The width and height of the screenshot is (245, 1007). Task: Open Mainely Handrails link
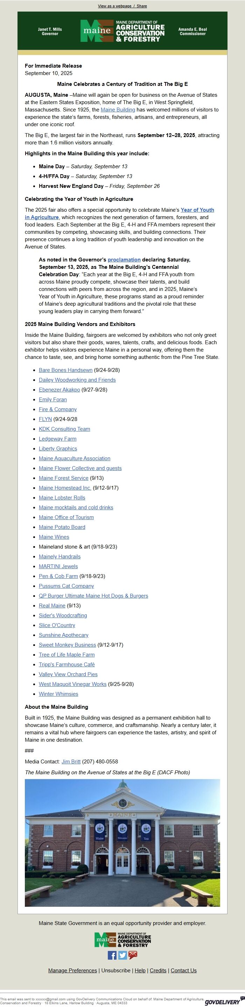60,556
